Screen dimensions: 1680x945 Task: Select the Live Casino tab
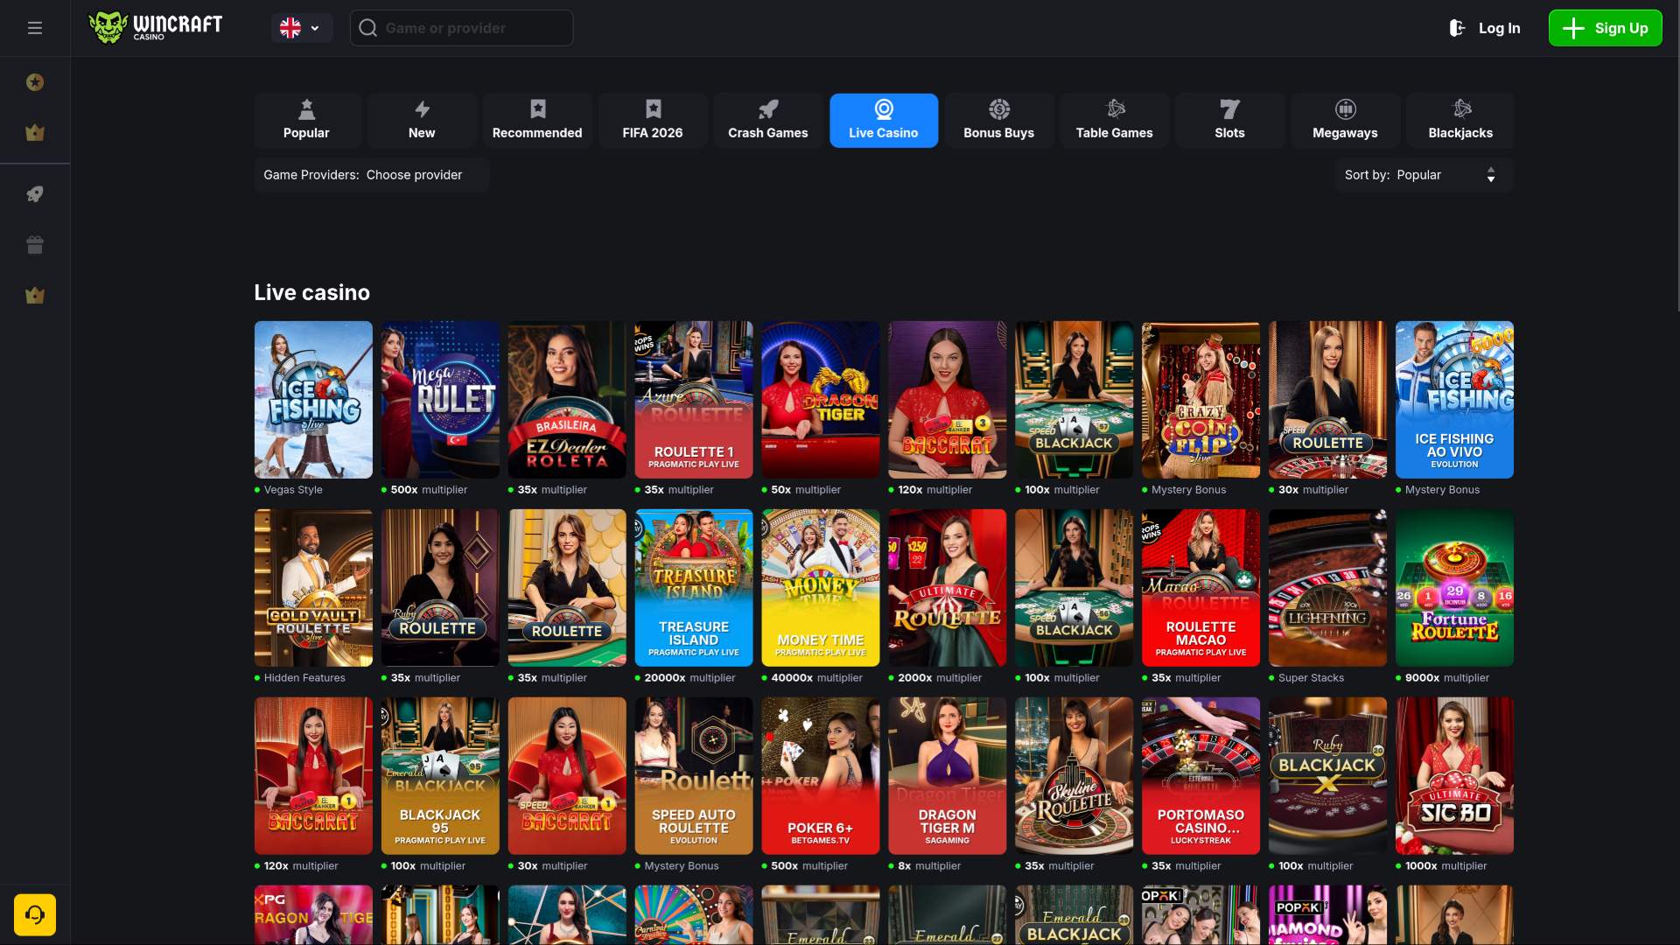[x=884, y=121]
